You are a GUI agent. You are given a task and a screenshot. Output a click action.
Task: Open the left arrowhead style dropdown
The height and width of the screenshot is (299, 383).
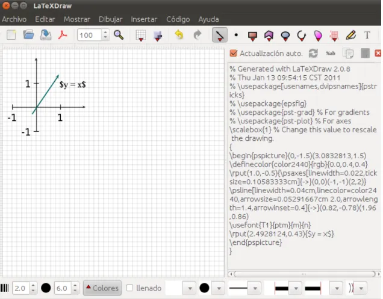(296, 288)
